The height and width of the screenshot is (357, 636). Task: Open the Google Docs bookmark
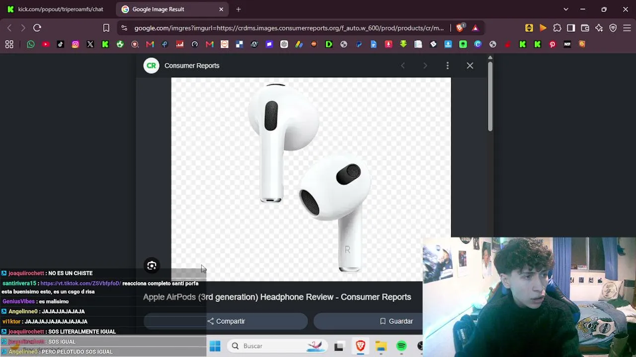(374, 44)
